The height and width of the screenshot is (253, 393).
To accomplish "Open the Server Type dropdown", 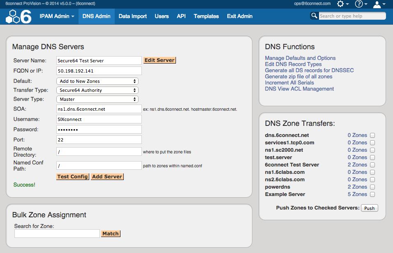I will [x=97, y=99].
